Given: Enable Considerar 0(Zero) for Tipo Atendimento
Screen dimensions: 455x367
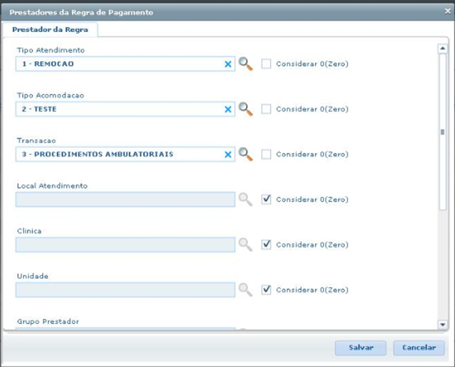Looking at the screenshot, I should [266, 64].
